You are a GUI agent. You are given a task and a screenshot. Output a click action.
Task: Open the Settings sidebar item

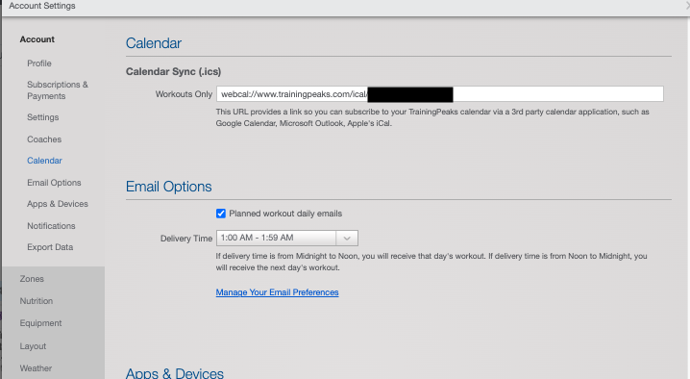coord(42,117)
